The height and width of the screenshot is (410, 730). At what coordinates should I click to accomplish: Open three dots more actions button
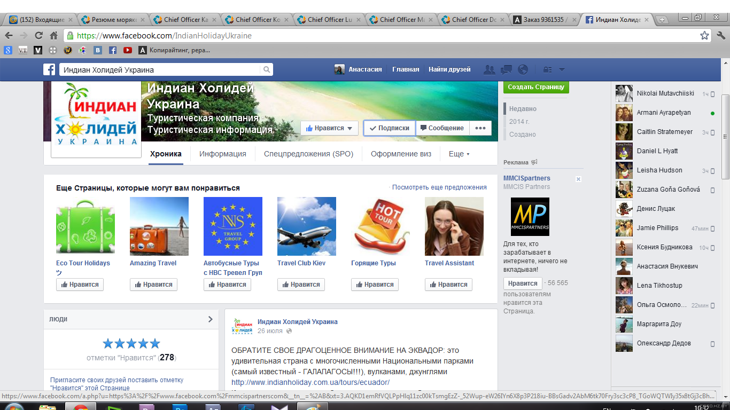click(480, 128)
